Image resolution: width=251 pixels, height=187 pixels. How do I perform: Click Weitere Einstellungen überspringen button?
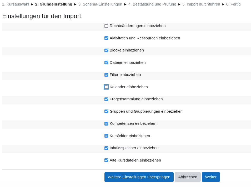click(x=139, y=177)
